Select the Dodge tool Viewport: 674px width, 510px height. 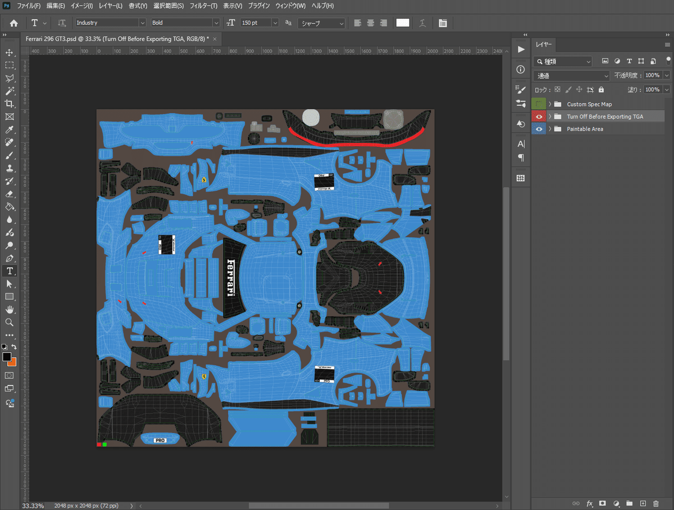click(x=10, y=233)
